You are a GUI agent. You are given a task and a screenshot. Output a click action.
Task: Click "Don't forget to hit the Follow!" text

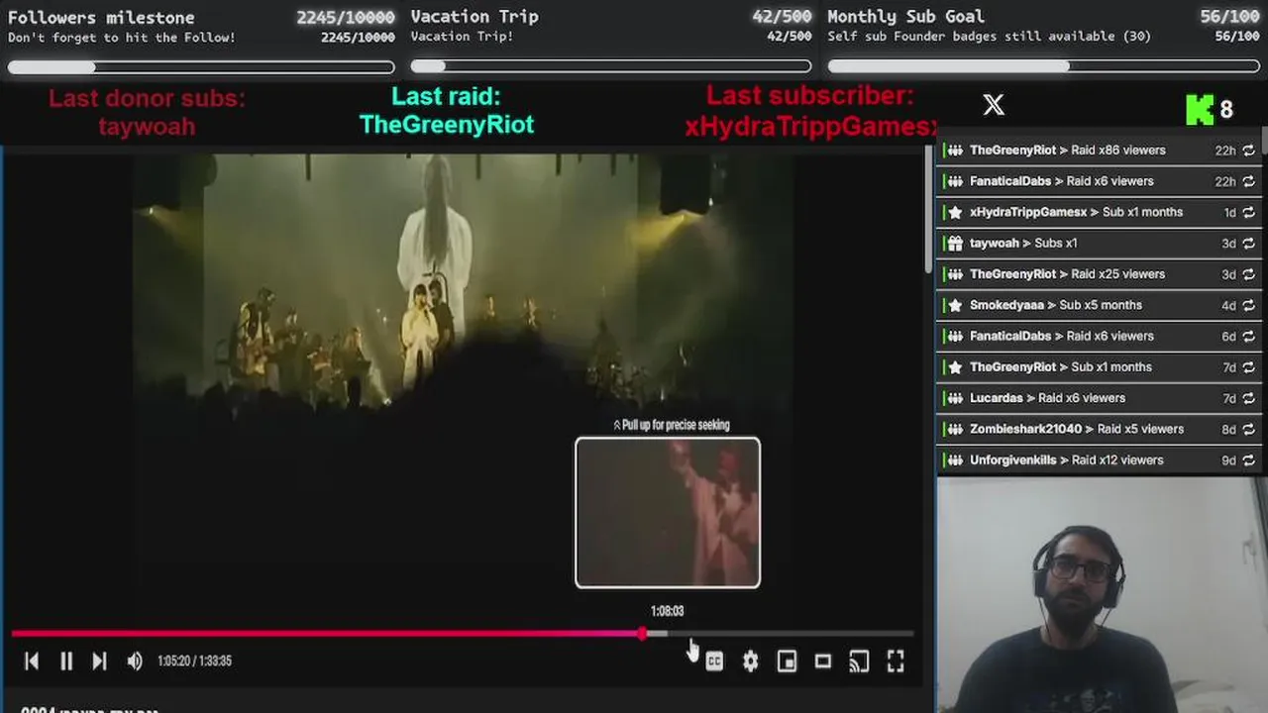click(x=122, y=37)
